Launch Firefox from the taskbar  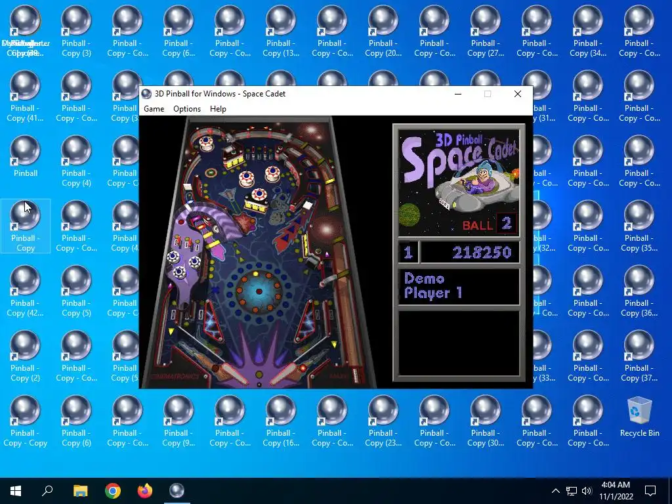tap(145, 491)
